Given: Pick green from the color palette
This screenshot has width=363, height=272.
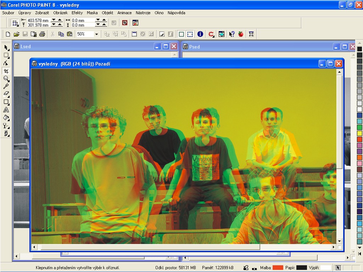Looking at the screenshot, I should point(359,127).
